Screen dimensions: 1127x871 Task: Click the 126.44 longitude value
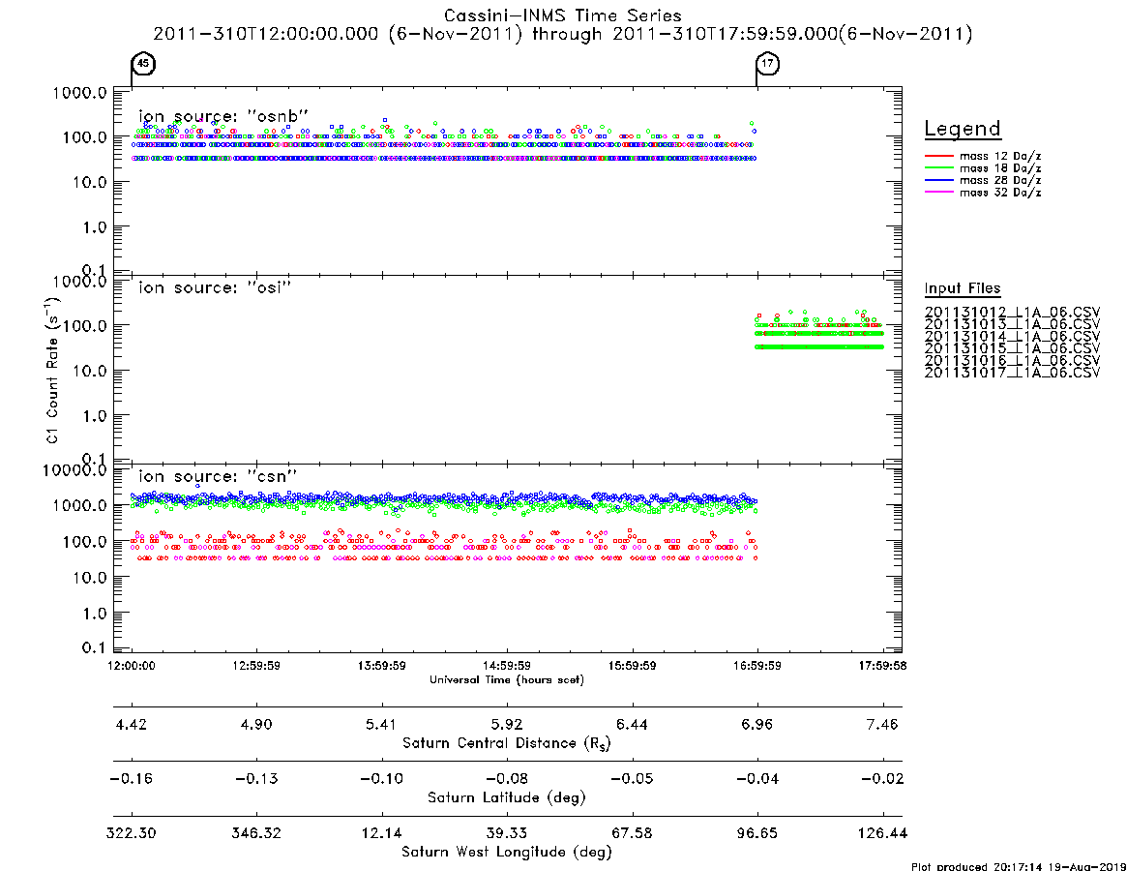(882, 833)
